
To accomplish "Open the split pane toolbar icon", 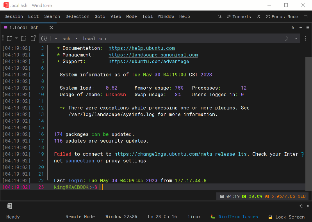I will (x=33, y=38).
